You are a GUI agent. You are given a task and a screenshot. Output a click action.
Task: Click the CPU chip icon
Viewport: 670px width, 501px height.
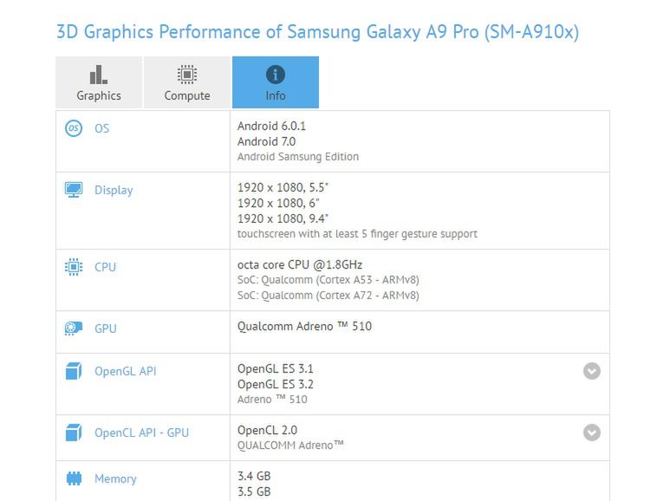coord(74,267)
